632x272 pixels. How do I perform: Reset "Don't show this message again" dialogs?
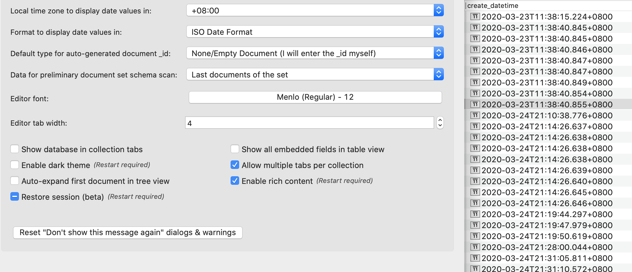coord(128,233)
